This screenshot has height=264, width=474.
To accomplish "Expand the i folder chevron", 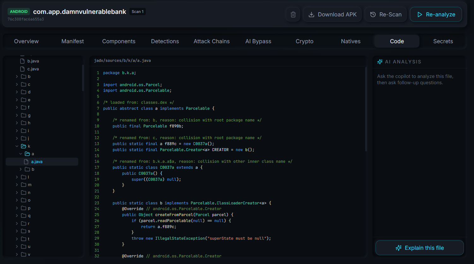I will click(17, 131).
